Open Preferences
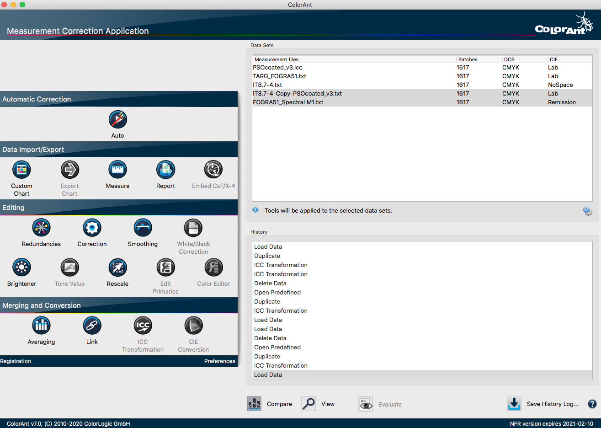 tap(220, 361)
